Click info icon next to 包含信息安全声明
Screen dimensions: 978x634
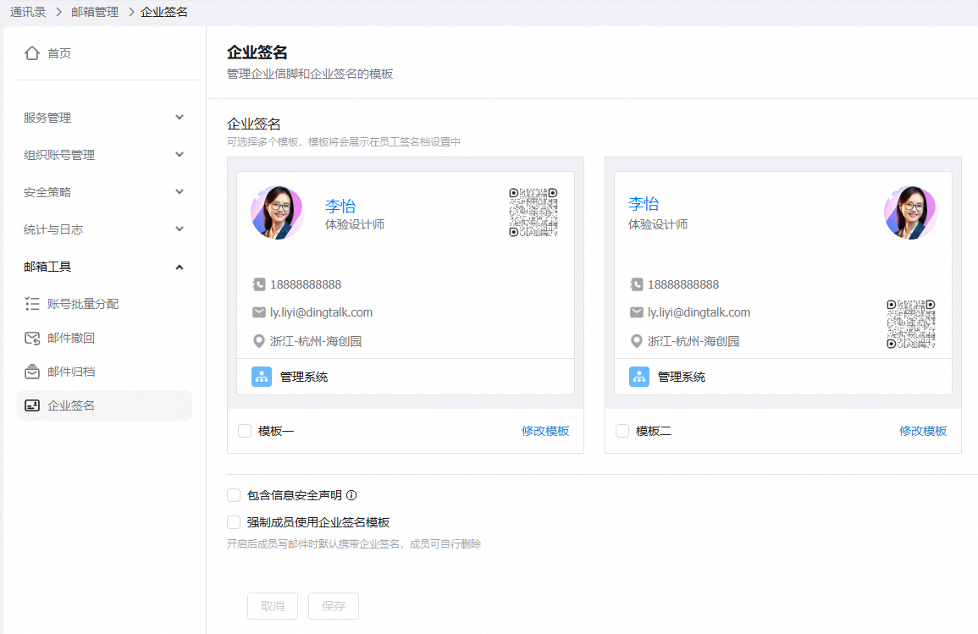coord(351,495)
